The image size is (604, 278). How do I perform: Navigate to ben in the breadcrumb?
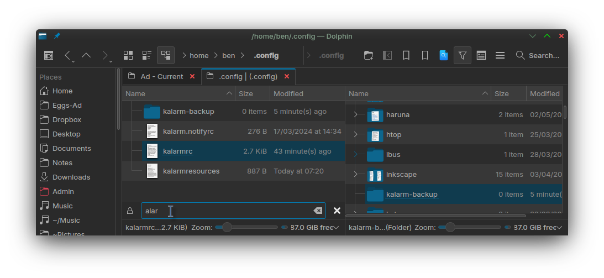pyautogui.click(x=228, y=55)
